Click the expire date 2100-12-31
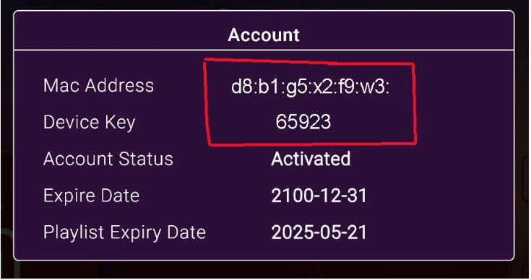Viewport: 531px width, 280px height. pos(319,196)
